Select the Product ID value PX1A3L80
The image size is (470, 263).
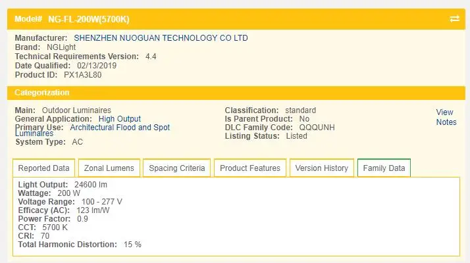[82, 75]
